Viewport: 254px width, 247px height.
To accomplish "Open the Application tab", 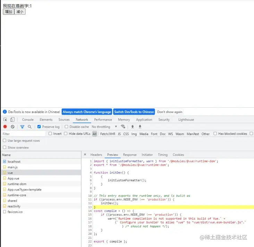I will pyautogui.click(x=144, y=120).
